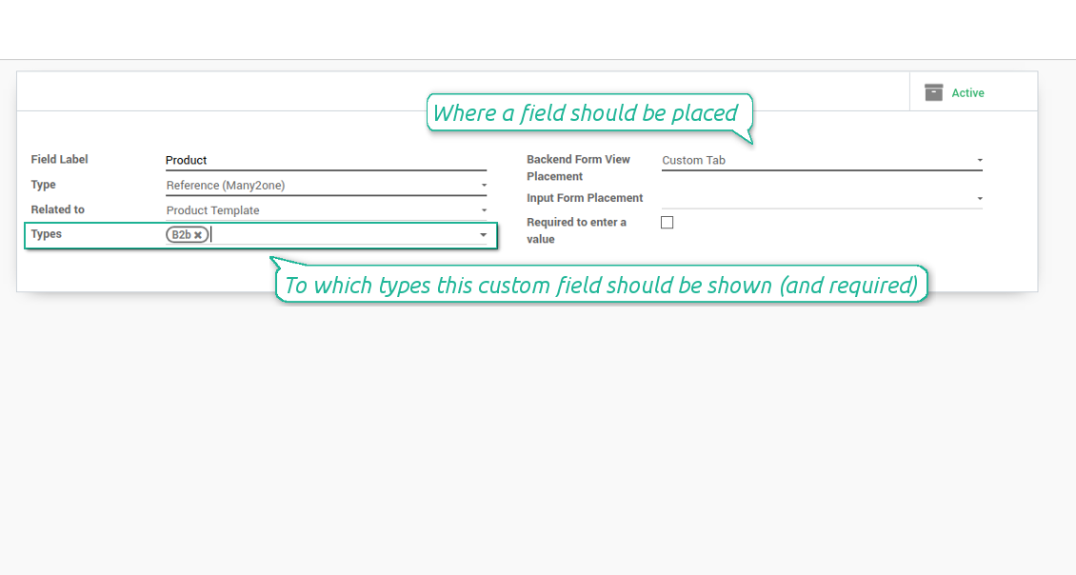Remove the B2b tag with its x icon
Image resolution: width=1076 pixels, height=575 pixels.
pos(198,235)
